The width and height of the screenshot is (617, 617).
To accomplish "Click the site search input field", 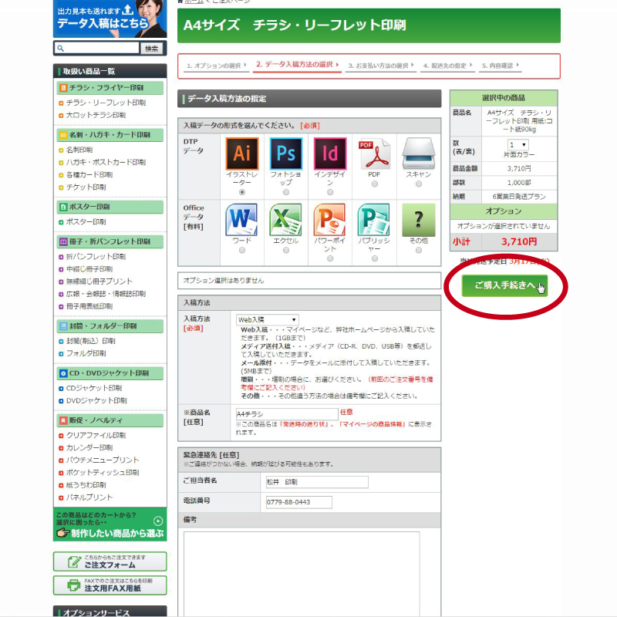I will click(97, 48).
